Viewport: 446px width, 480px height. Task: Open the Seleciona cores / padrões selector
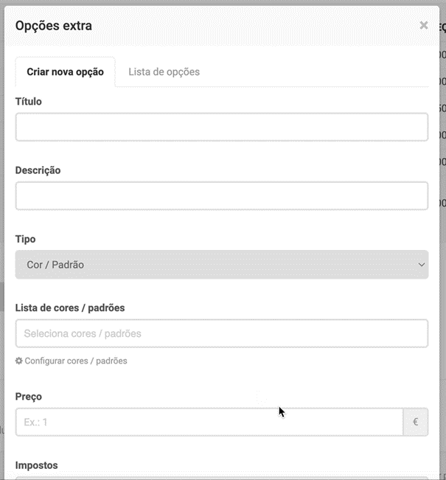point(221,333)
